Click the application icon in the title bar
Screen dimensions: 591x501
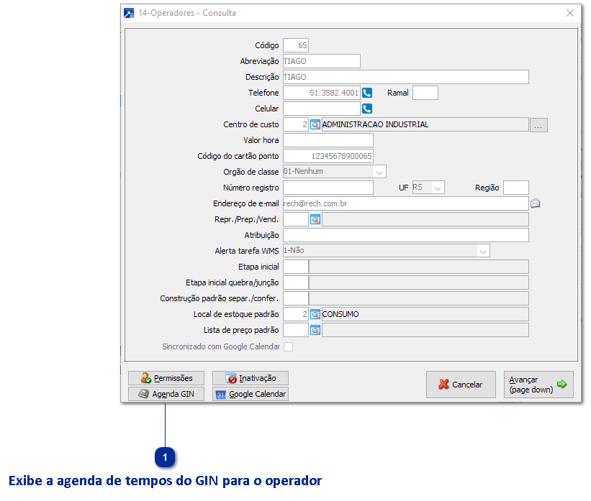point(129,13)
